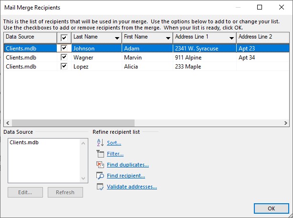
Task: Click the Data Source column header
Action: point(30,38)
